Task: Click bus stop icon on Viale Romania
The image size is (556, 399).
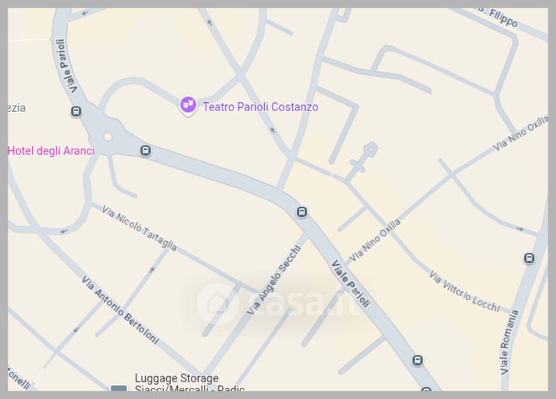Action: click(529, 258)
